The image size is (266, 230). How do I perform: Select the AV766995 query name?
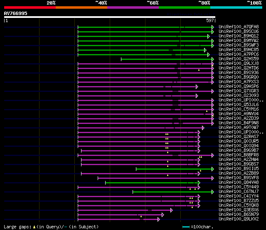pyautogui.click(x=16, y=13)
